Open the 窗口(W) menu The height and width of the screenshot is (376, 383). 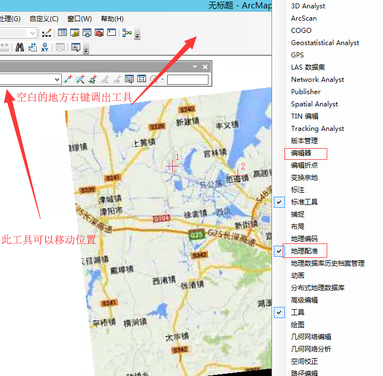[x=80, y=19]
